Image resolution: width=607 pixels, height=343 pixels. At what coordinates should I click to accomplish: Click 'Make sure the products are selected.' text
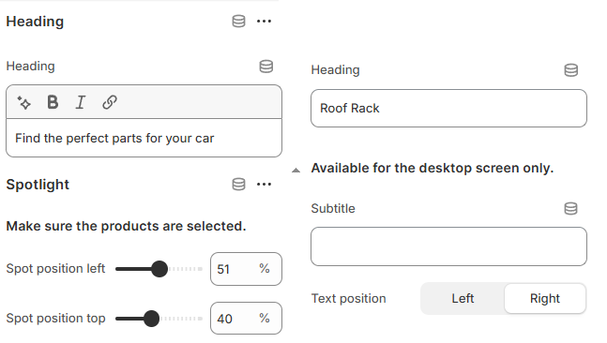(x=127, y=226)
